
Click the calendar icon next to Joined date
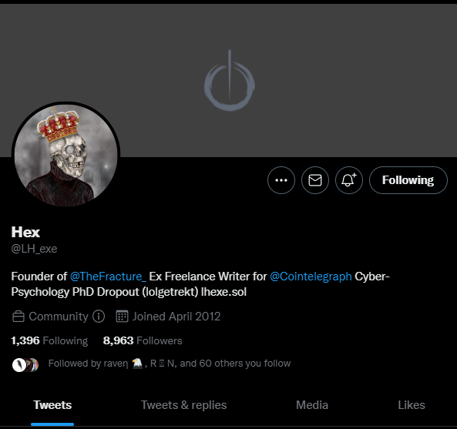coord(122,317)
